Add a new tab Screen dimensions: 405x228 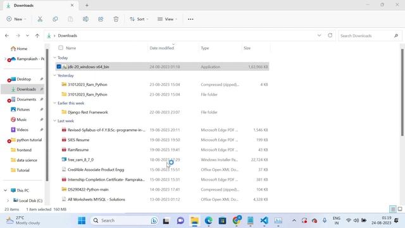tap(87, 5)
